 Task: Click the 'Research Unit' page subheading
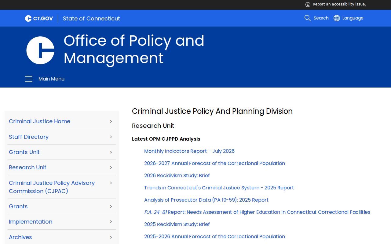coord(153,126)
